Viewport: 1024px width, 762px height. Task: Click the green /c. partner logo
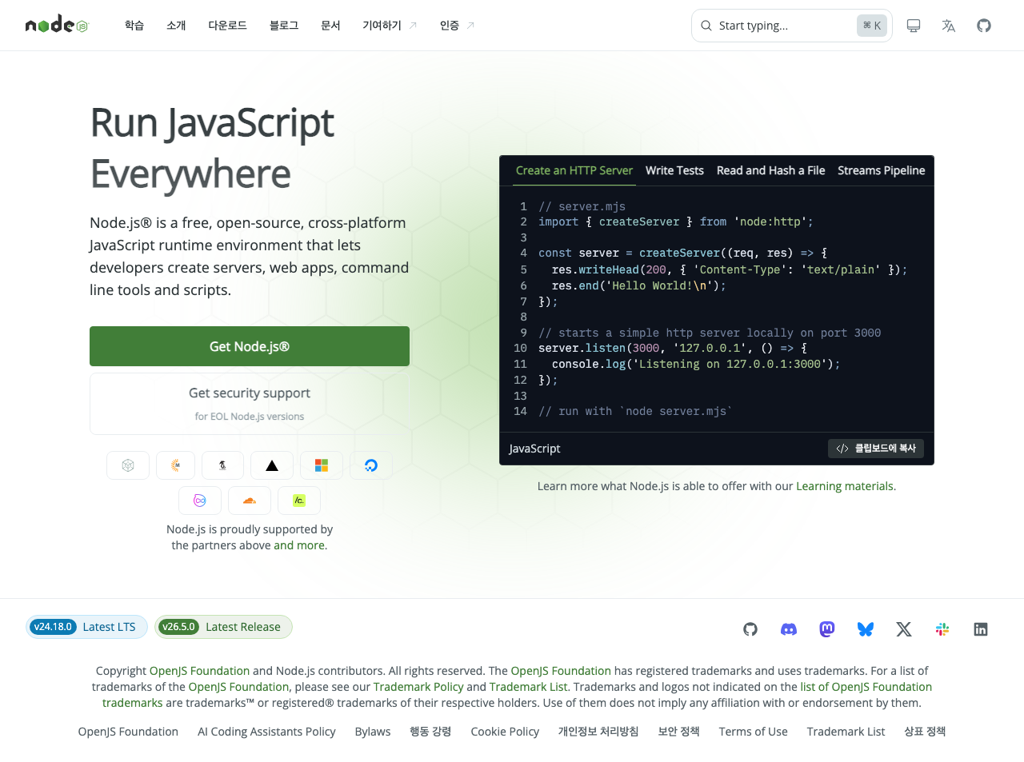299,501
